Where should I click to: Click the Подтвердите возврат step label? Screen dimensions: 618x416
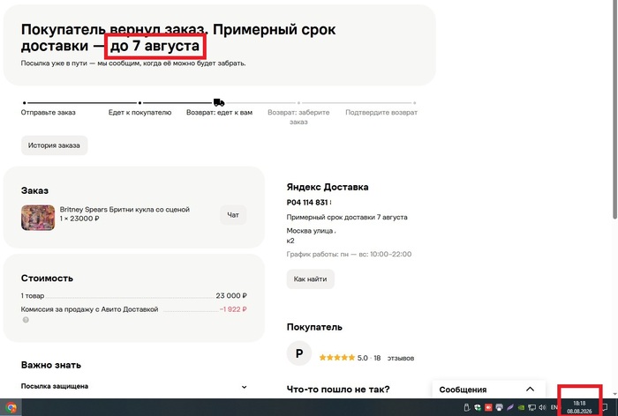pyautogui.click(x=381, y=112)
